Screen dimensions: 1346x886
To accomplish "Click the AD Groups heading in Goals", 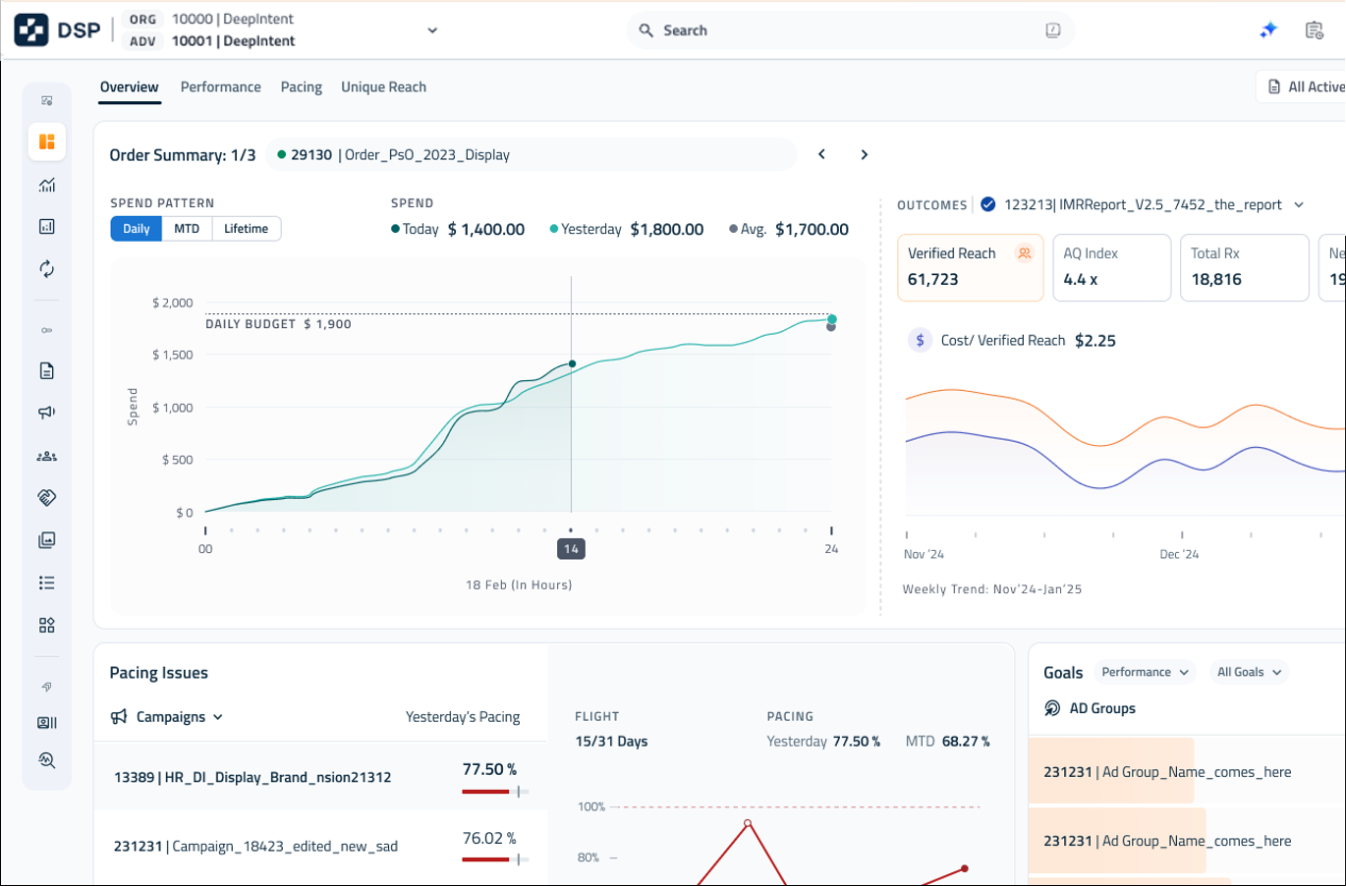I will coord(1102,708).
